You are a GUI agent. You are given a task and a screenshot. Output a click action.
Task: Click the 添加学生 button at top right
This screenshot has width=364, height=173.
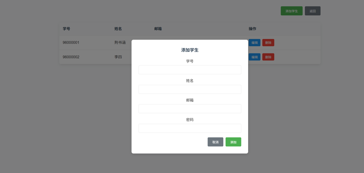291,11
